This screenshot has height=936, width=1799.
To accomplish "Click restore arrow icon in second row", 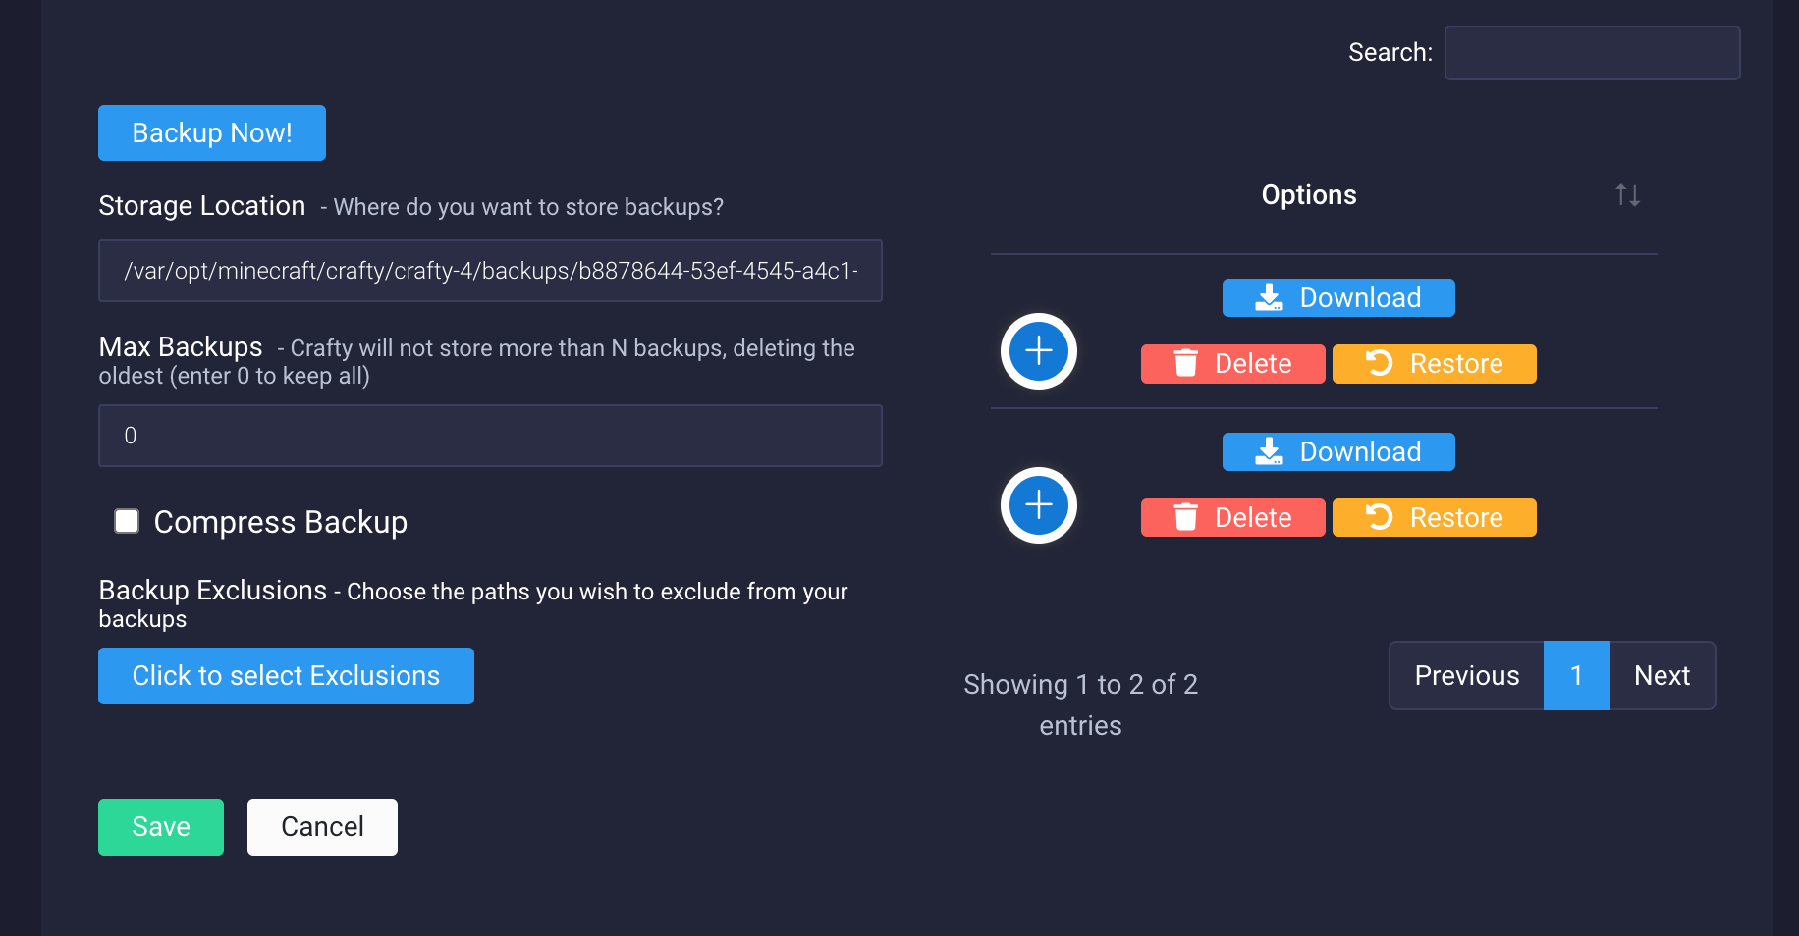I will click(x=1380, y=518).
